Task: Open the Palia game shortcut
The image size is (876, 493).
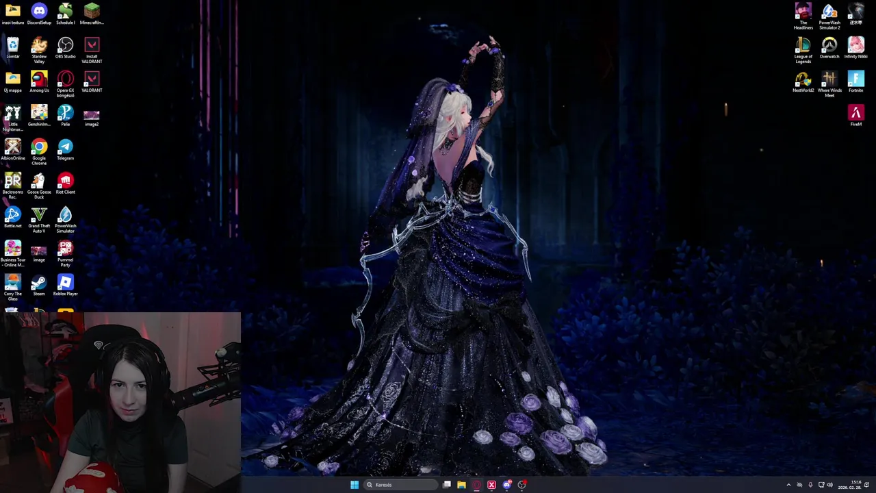Action: [x=66, y=116]
